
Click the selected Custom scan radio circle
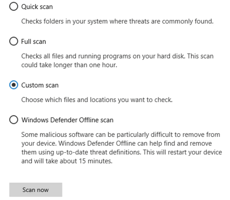[x=13, y=85]
